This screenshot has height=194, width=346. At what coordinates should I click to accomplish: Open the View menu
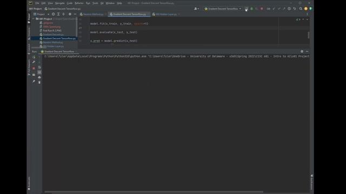tap(50, 3)
